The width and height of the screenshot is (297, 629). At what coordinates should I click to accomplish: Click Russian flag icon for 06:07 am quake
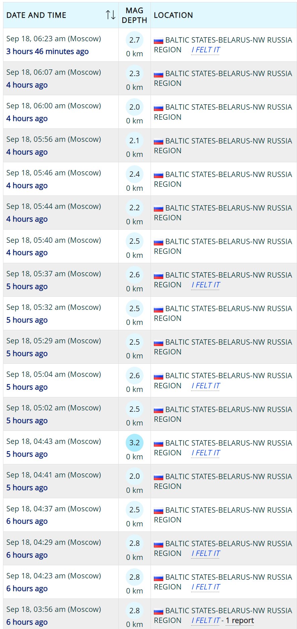coord(159,74)
